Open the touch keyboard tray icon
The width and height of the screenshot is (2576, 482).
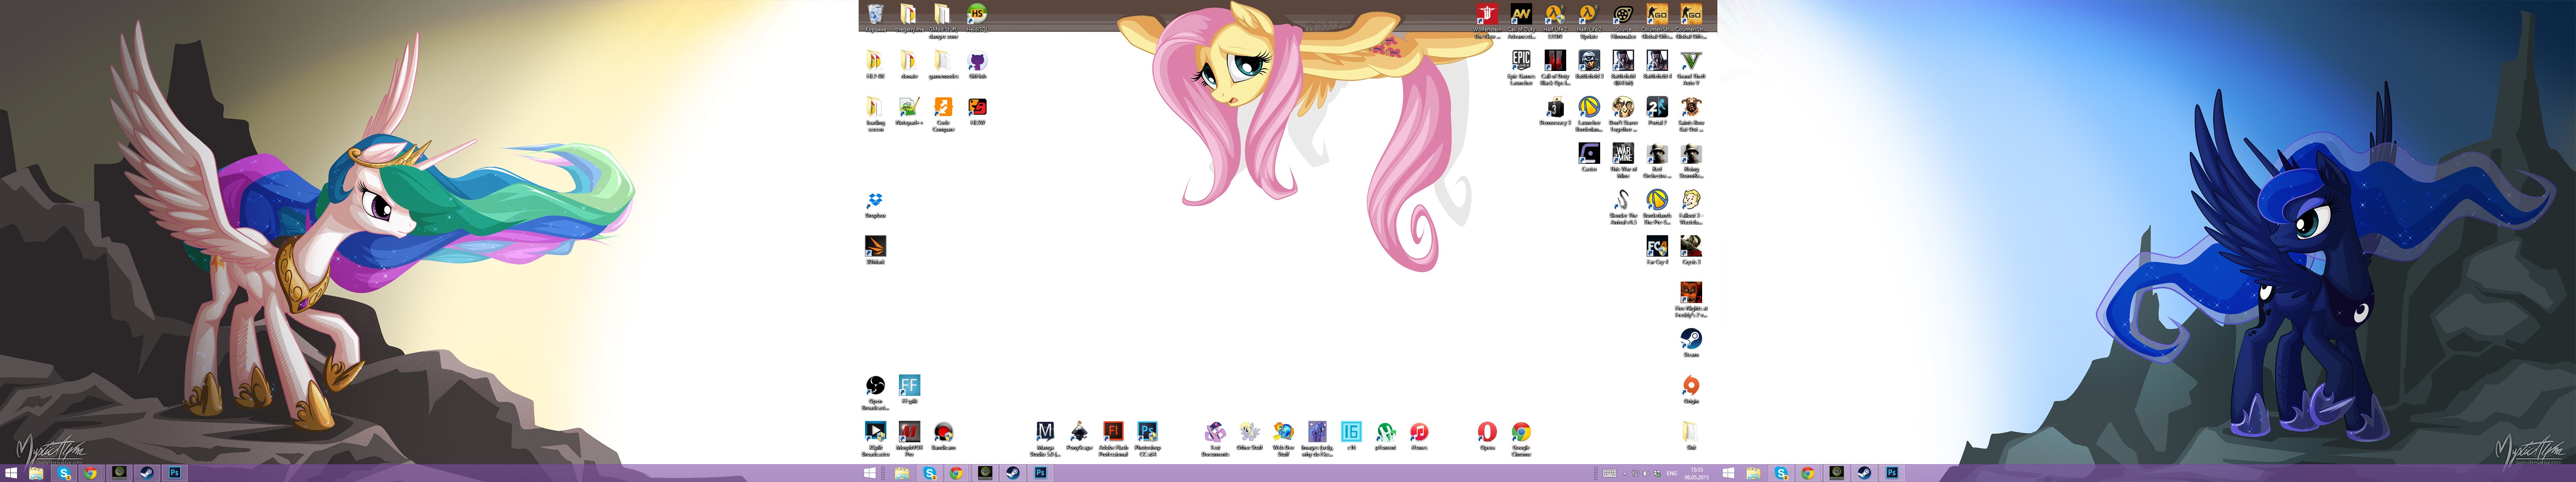coord(1609,473)
